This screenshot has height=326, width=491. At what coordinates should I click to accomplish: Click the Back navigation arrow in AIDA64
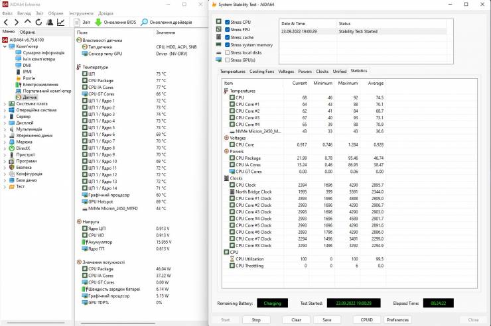5,22
